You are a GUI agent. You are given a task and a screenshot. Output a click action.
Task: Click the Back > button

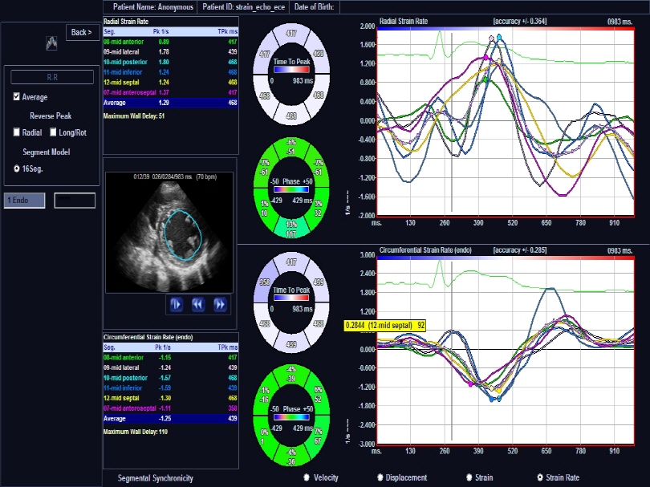coord(83,33)
